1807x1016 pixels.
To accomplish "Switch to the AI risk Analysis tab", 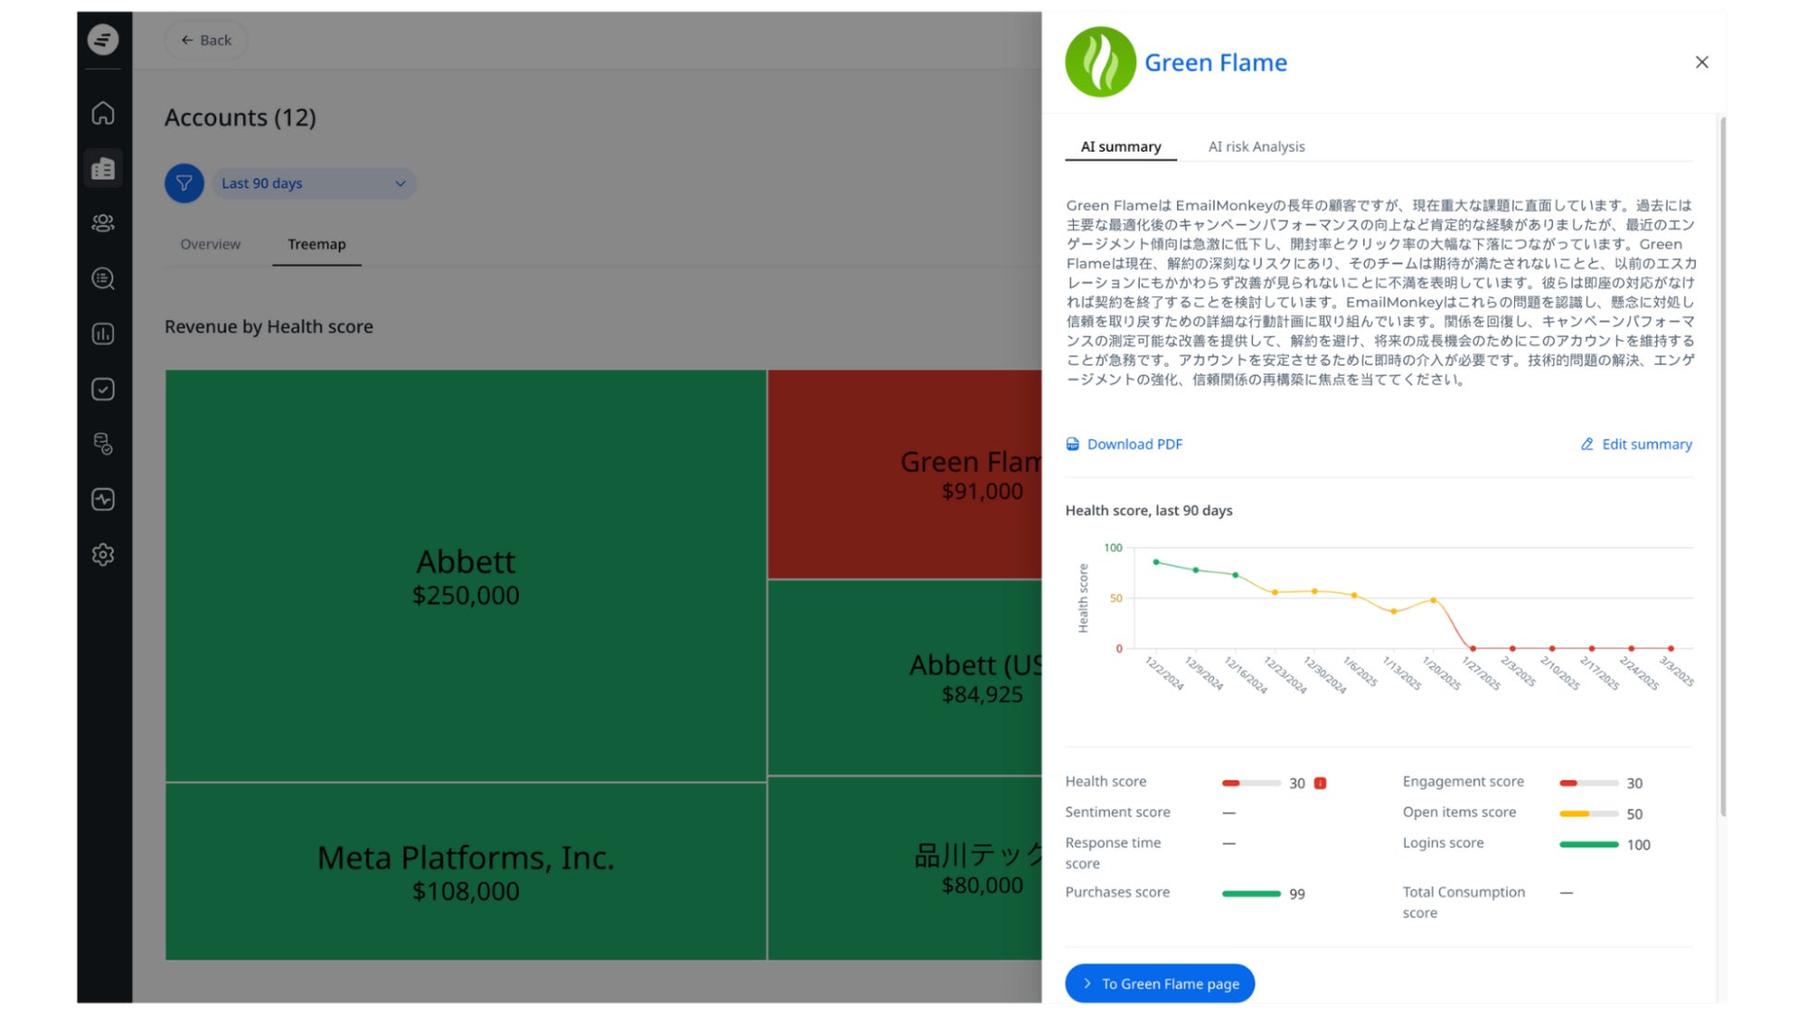I will point(1256,146).
